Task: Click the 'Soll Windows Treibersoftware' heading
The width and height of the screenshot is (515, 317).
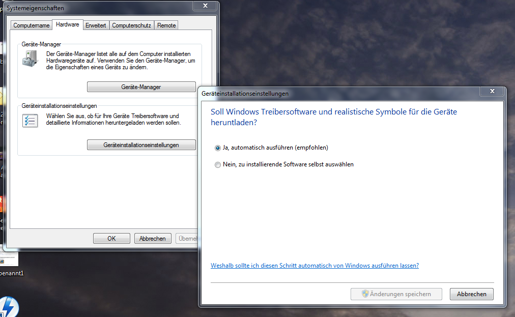Action: tap(334, 117)
